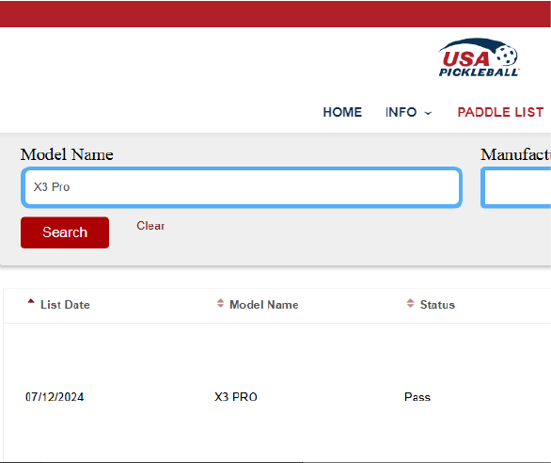Focus the Manufacturer input field
The height and width of the screenshot is (463, 551).
pyautogui.click(x=516, y=187)
